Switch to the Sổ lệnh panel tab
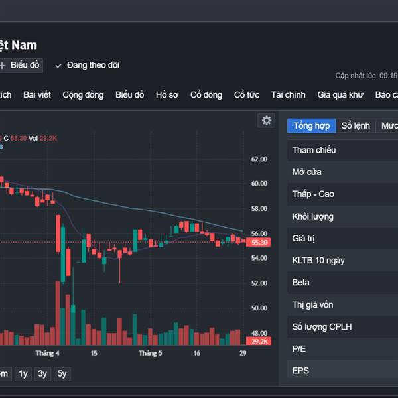This screenshot has height=398, width=398. click(356, 126)
